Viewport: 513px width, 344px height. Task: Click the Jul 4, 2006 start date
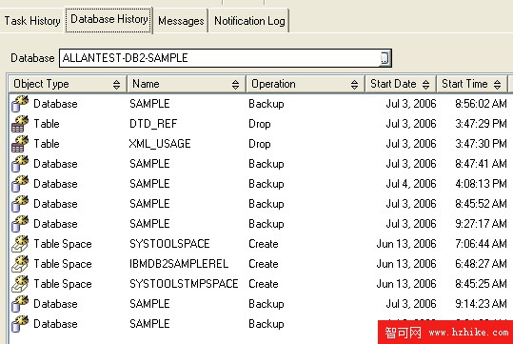click(x=411, y=184)
